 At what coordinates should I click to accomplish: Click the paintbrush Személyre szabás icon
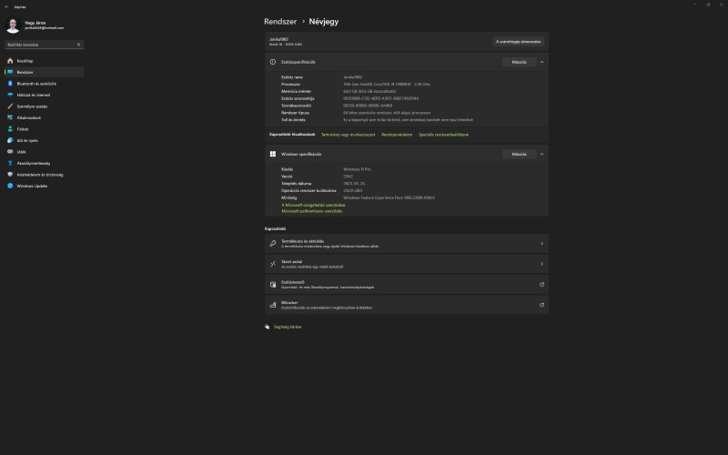[10, 106]
